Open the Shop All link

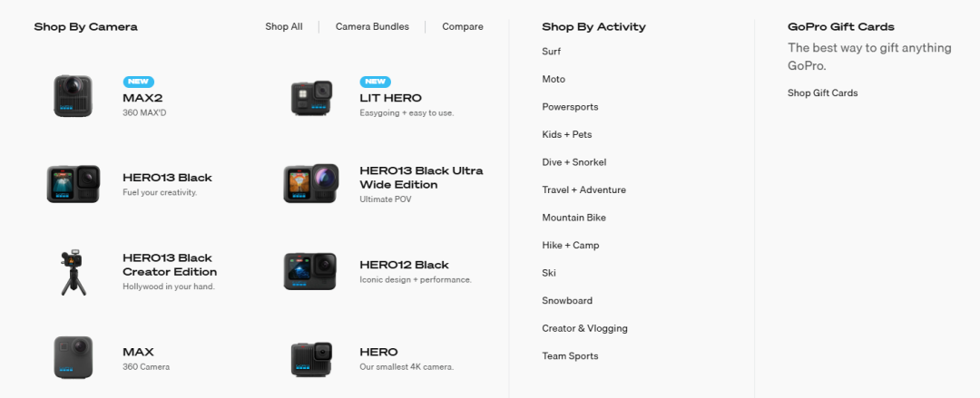tap(284, 27)
